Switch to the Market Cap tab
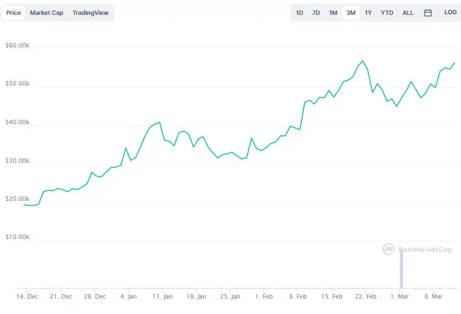This screenshot has height=314, width=461. point(46,13)
